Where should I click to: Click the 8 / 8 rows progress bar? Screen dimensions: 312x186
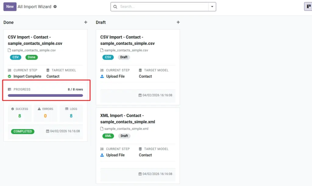[x=45, y=96]
